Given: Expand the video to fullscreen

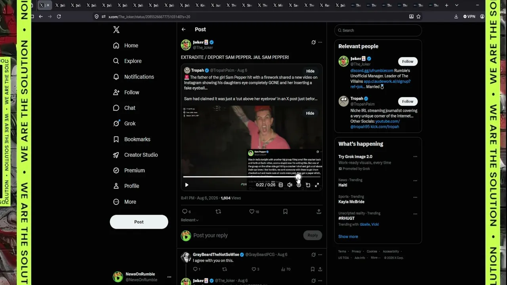Looking at the screenshot, I should point(317,185).
